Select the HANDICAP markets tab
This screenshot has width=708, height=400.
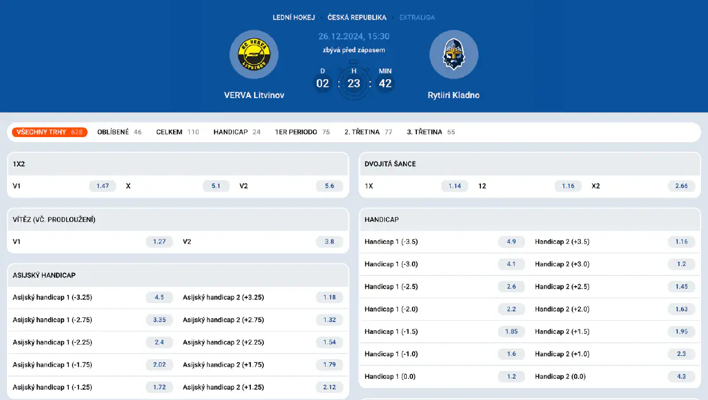pyautogui.click(x=231, y=132)
